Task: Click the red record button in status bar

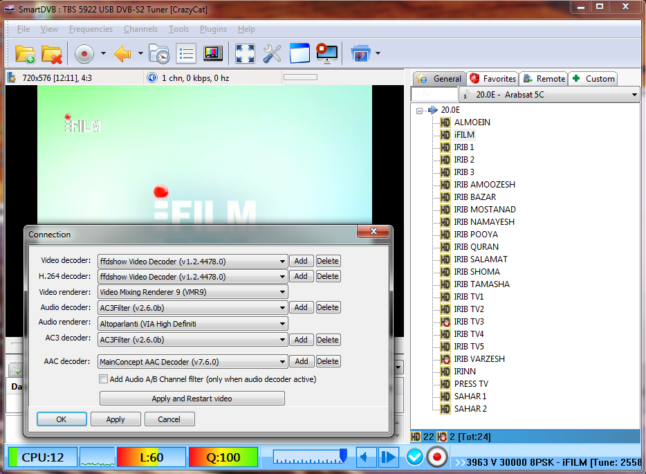Action: [436, 457]
